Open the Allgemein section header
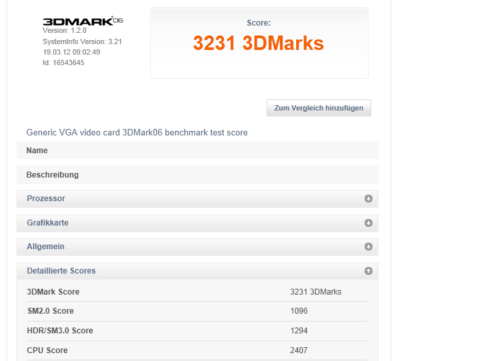The image size is (489, 361). coord(197,247)
